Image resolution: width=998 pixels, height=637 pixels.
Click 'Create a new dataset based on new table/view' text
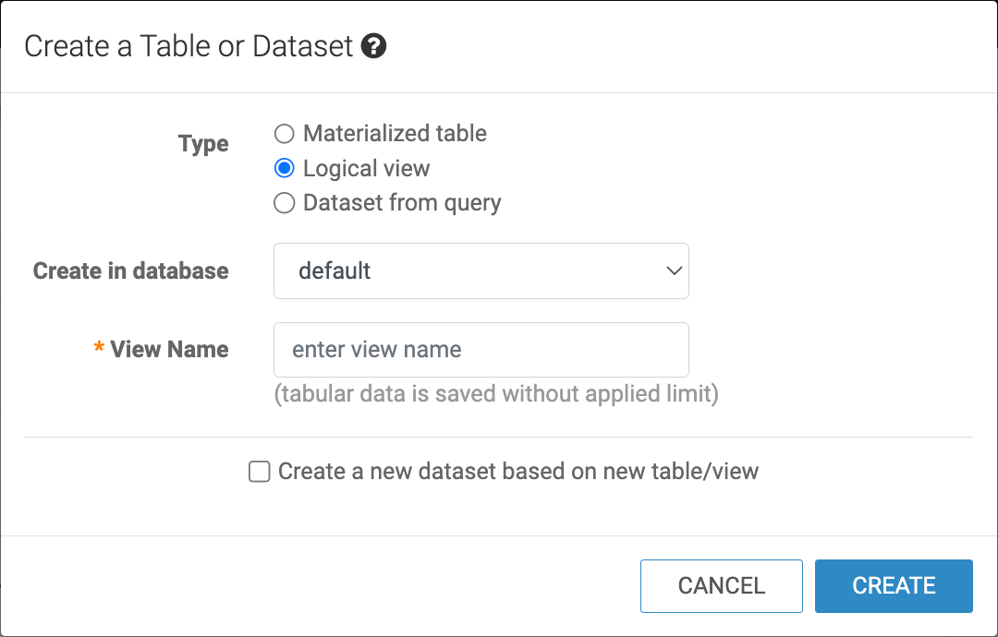(517, 472)
